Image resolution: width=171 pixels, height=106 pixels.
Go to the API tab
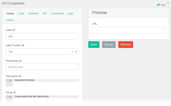(45, 13)
